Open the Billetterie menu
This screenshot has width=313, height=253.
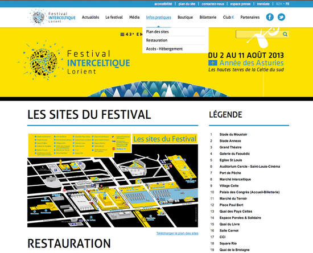click(208, 18)
